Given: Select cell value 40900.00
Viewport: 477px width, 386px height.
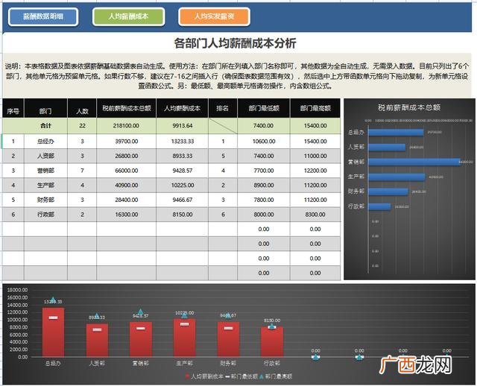Looking at the screenshot, I should point(127,186).
